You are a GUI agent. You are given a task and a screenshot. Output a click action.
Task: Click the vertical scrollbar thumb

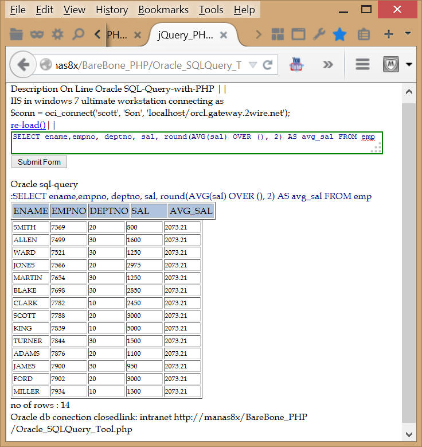point(409,262)
